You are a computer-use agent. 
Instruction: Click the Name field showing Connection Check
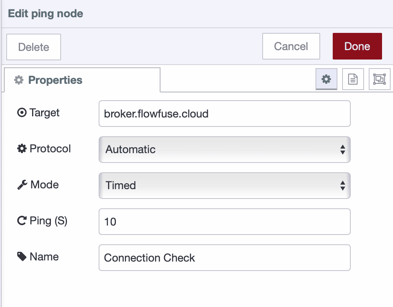click(x=224, y=258)
